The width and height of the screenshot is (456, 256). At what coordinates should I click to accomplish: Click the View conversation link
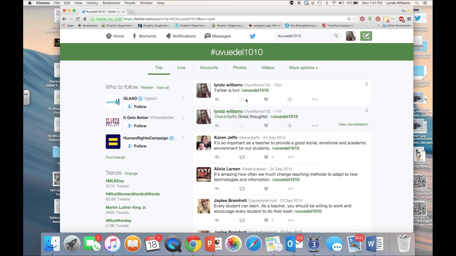[353, 124]
